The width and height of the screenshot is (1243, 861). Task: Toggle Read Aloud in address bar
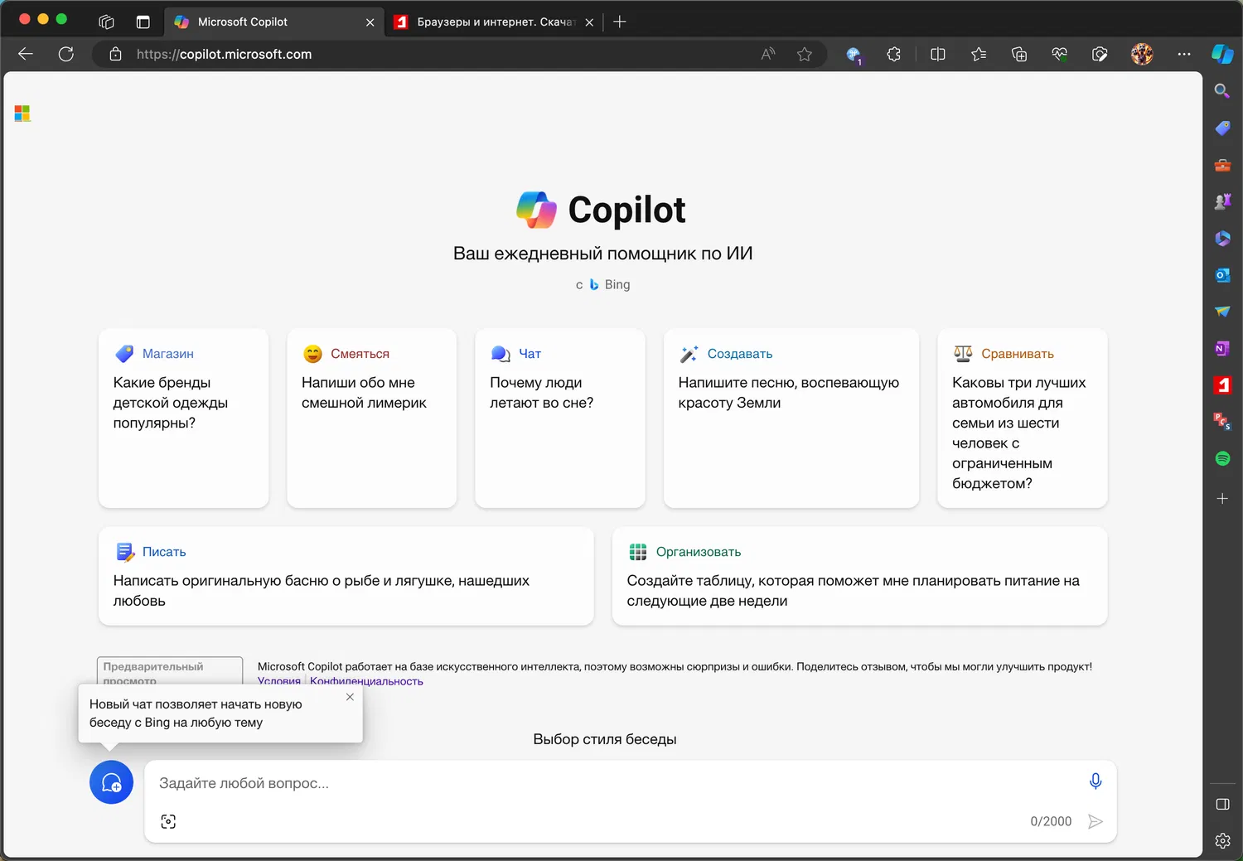pyautogui.click(x=768, y=55)
